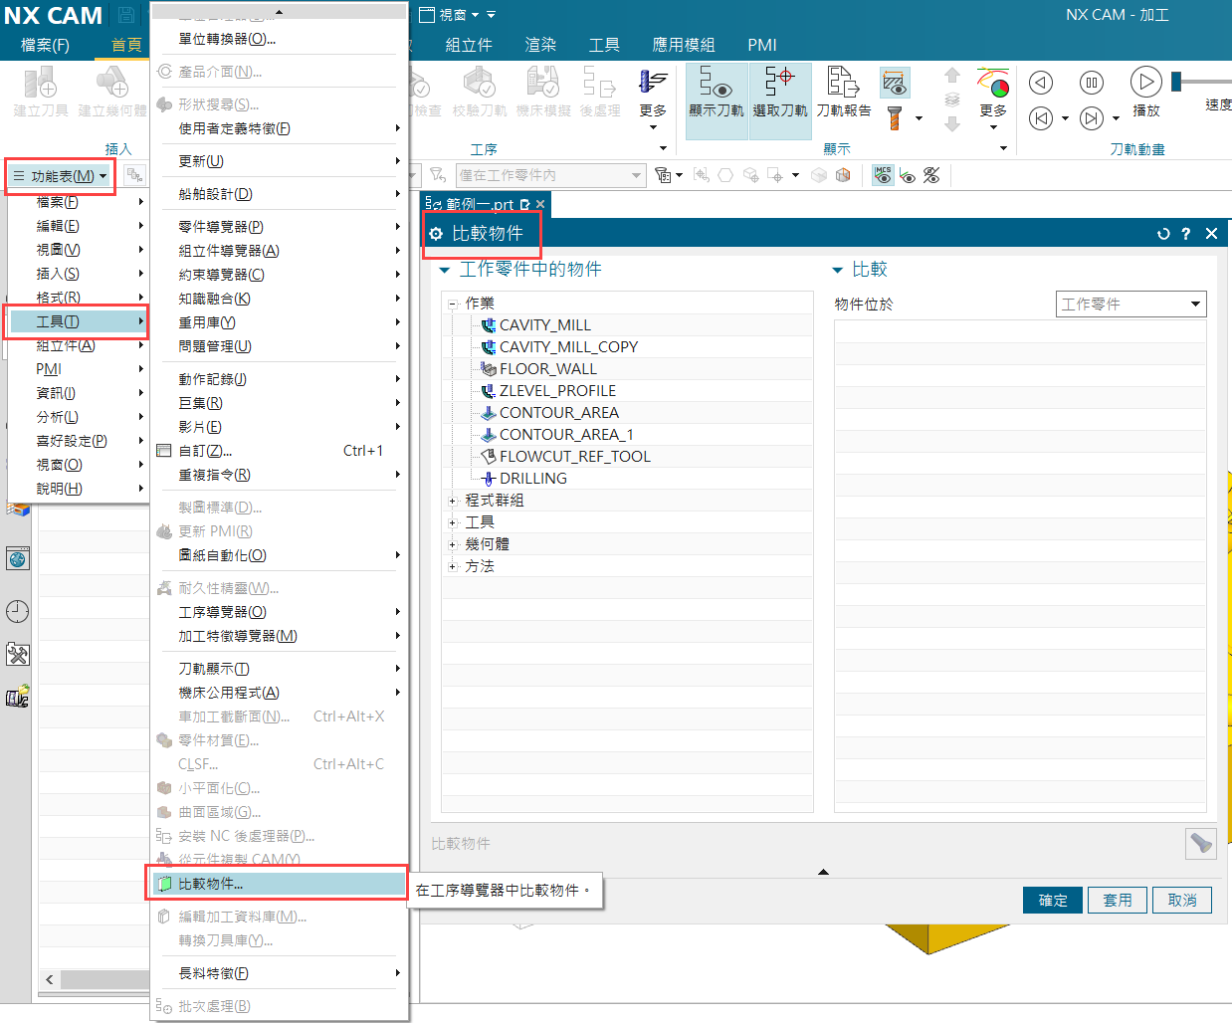Click reset icon in 比較物件 dialog header
Image resolution: width=1232 pixels, height=1023 pixels.
tap(1163, 234)
